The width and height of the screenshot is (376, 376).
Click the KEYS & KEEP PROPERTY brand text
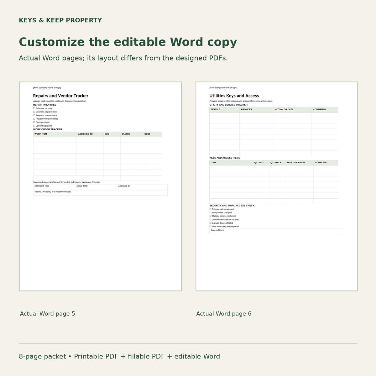[x=60, y=20]
